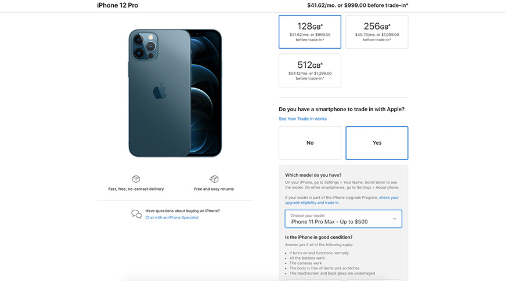Select the 512GB storage option
Image resolution: width=505 pixels, height=281 pixels.
pyautogui.click(x=310, y=71)
